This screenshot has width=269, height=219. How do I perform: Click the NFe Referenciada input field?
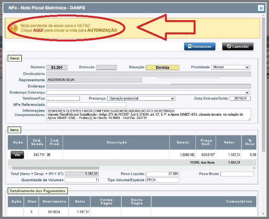tap(86, 105)
